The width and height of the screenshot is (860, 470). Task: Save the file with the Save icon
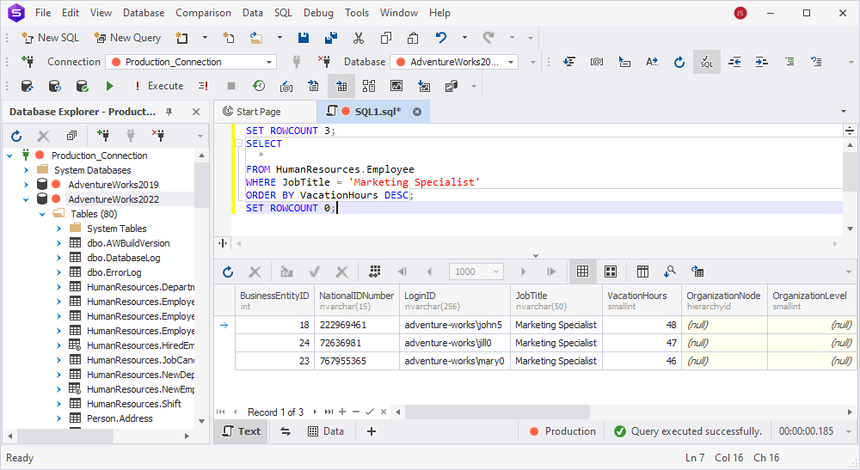pos(304,38)
